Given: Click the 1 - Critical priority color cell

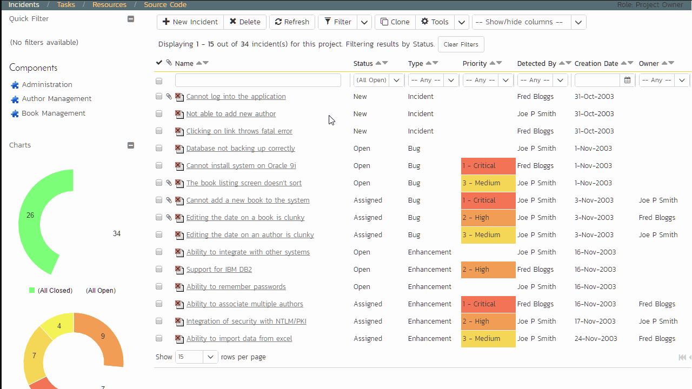Looking at the screenshot, I should 488,165.
